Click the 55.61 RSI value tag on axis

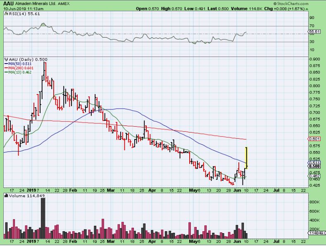(x=314, y=32)
